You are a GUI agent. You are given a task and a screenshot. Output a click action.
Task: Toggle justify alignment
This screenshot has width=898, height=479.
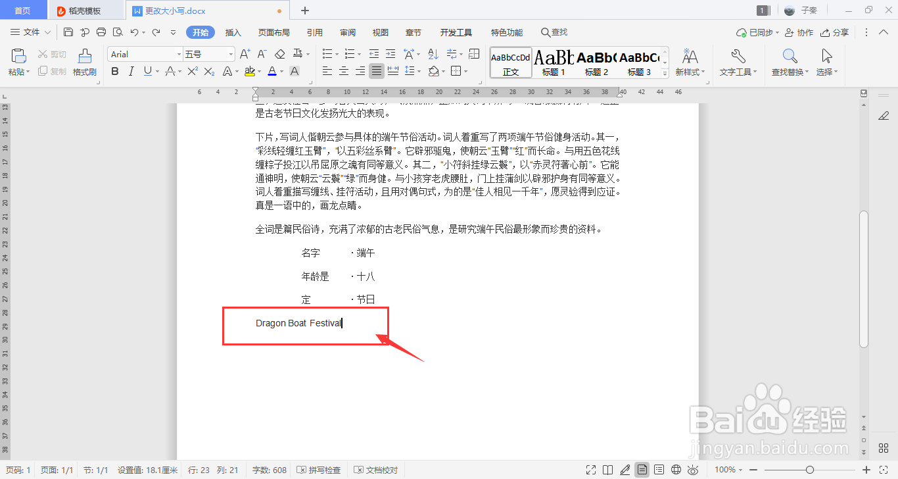(377, 71)
